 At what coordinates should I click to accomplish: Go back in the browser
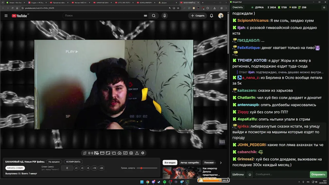3,8
